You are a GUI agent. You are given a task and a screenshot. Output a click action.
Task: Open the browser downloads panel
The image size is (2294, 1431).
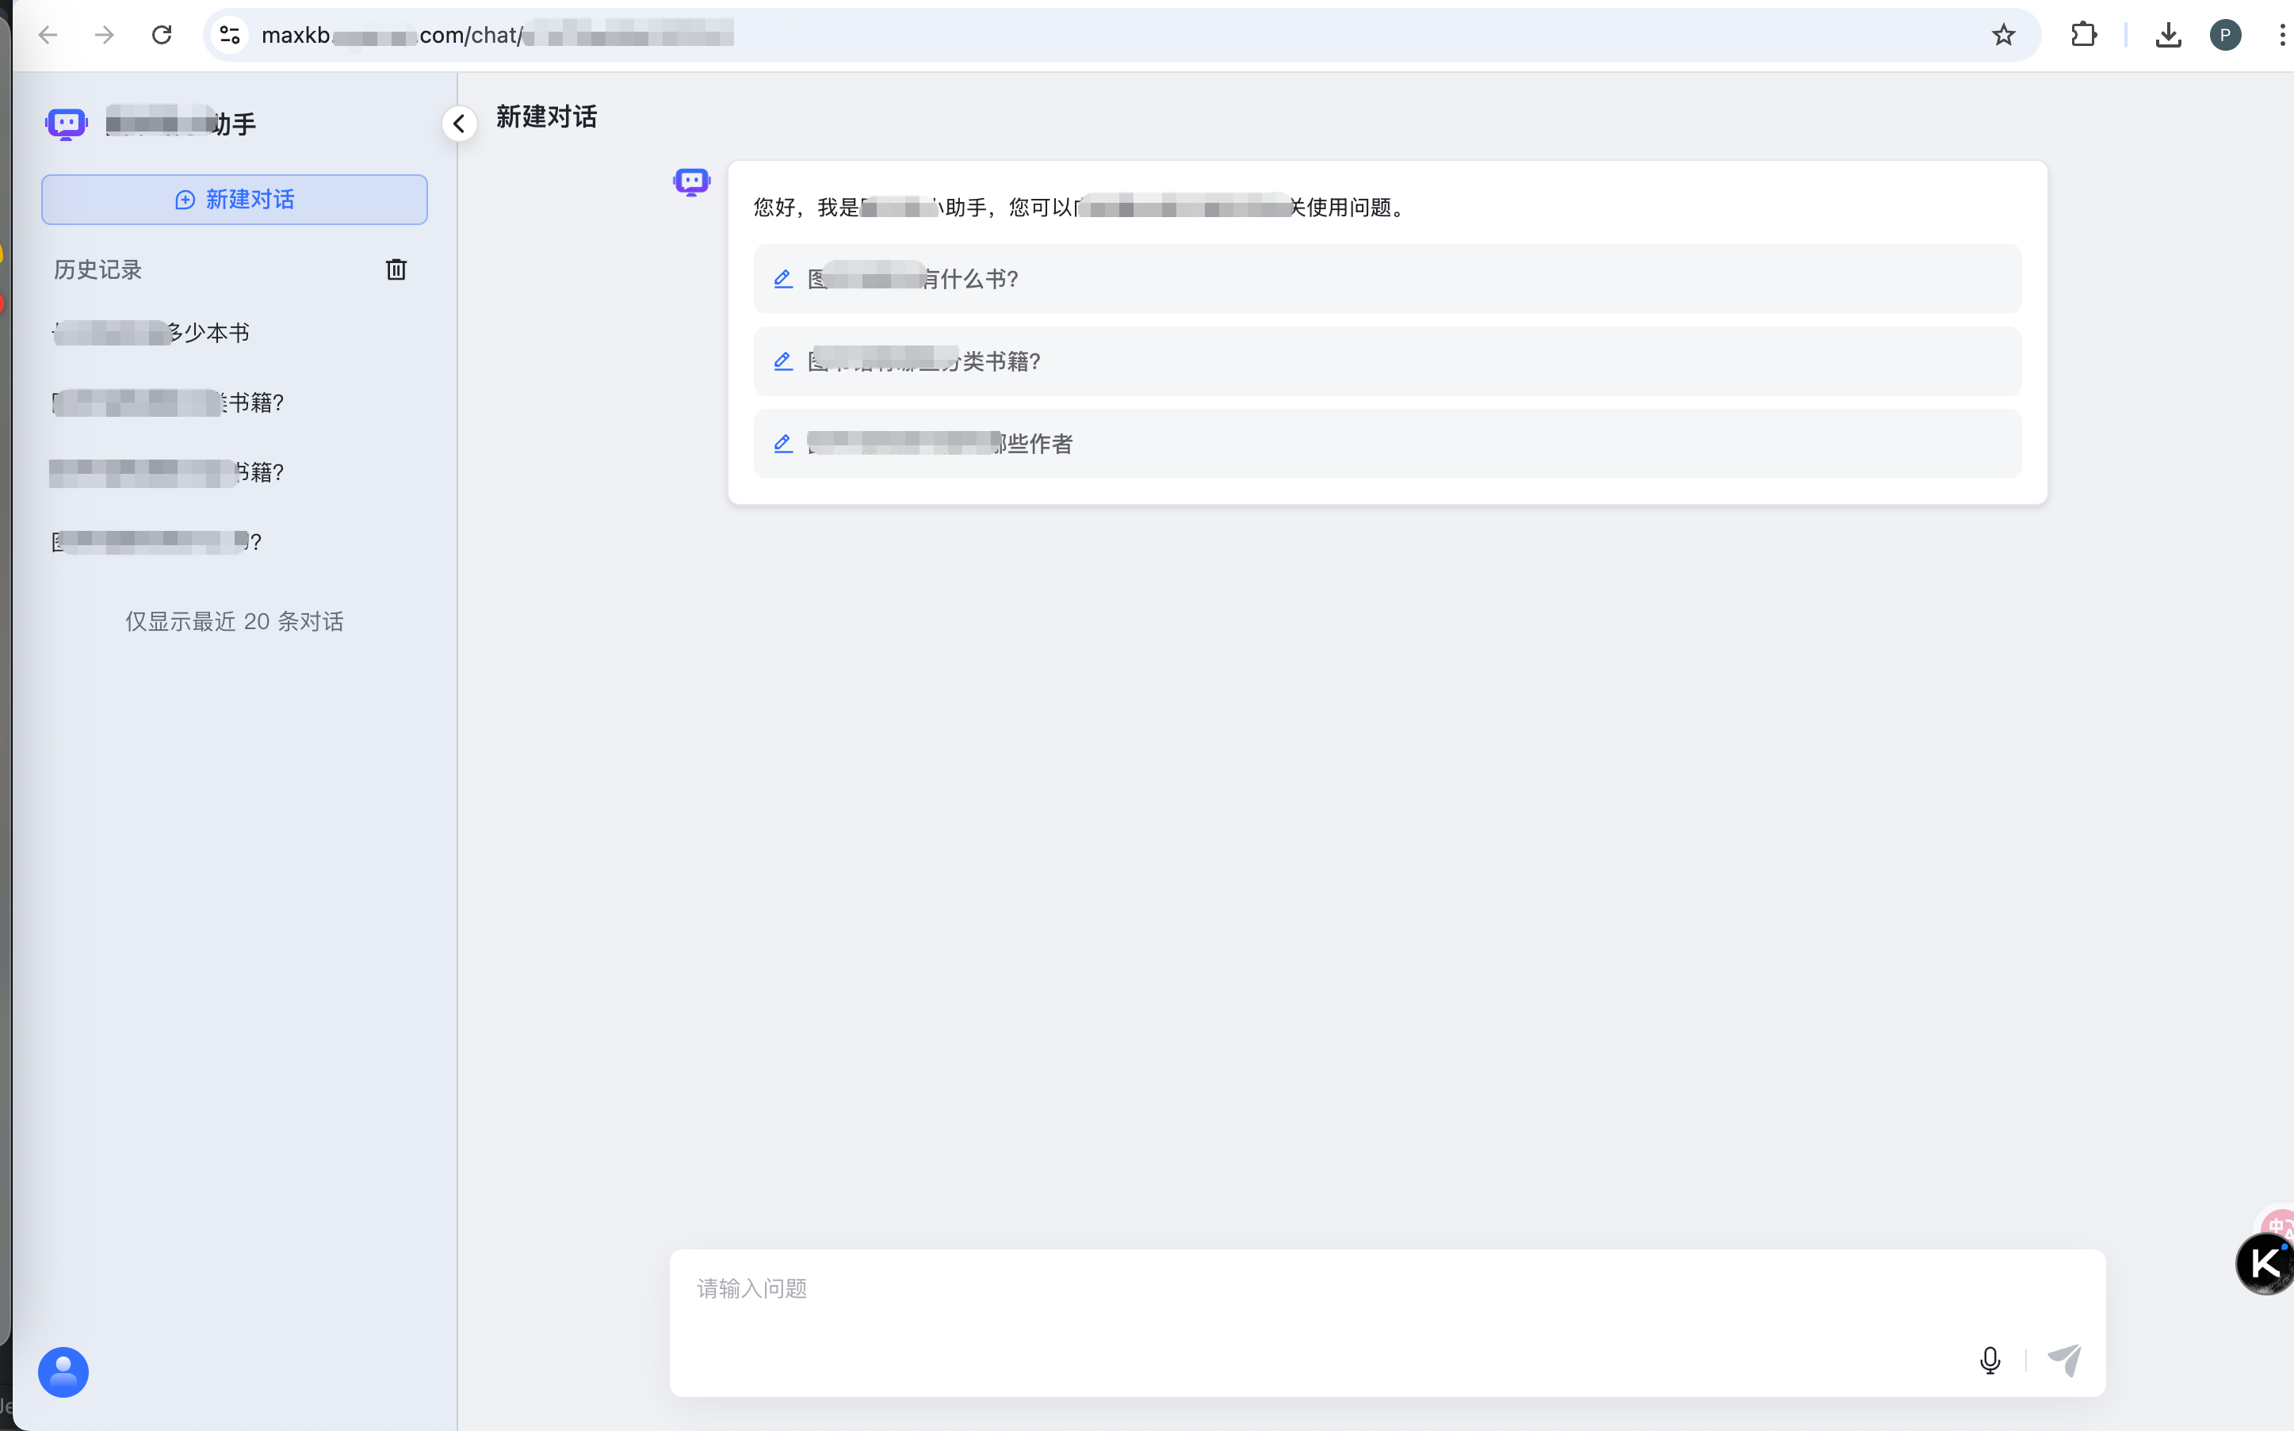2168,35
